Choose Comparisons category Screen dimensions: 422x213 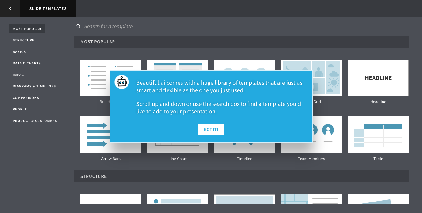[26, 98]
